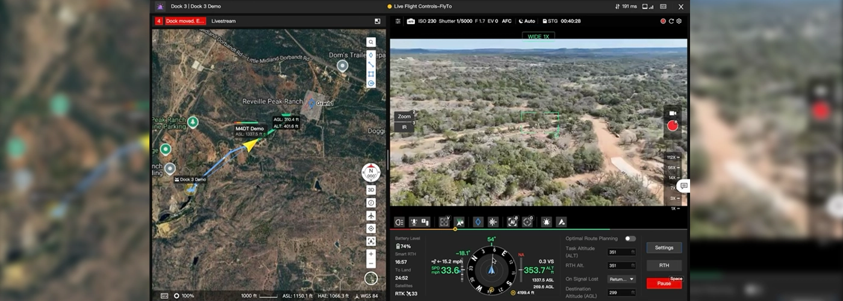
Task: Switch to the IR camera view
Action: pyautogui.click(x=404, y=127)
